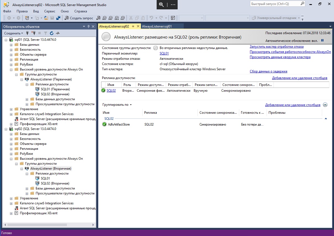This screenshot has height=236, width=334.
Task: Click the collapse chevron beside lower column link
Action: click(325, 105)
